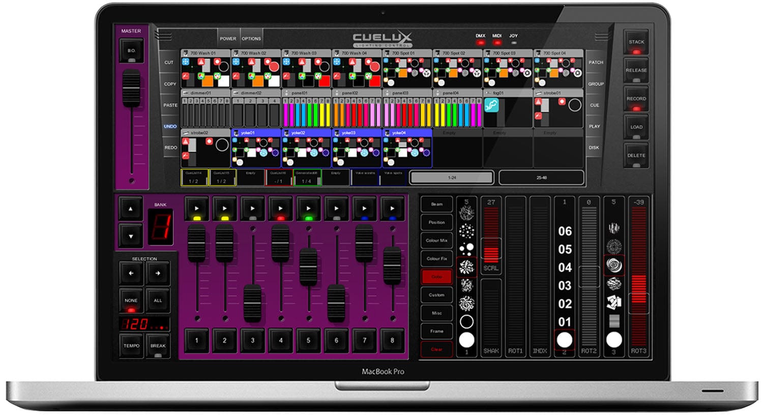Select the strobe02 fixture tile

pyautogui.click(x=206, y=148)
